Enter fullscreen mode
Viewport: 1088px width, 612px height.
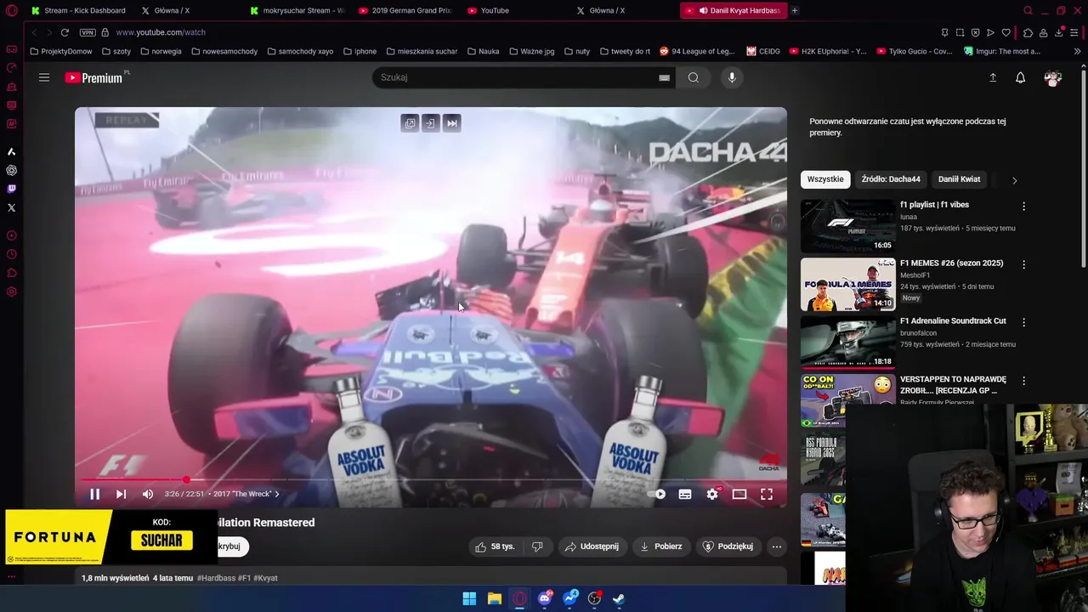[x=766, y=494]
